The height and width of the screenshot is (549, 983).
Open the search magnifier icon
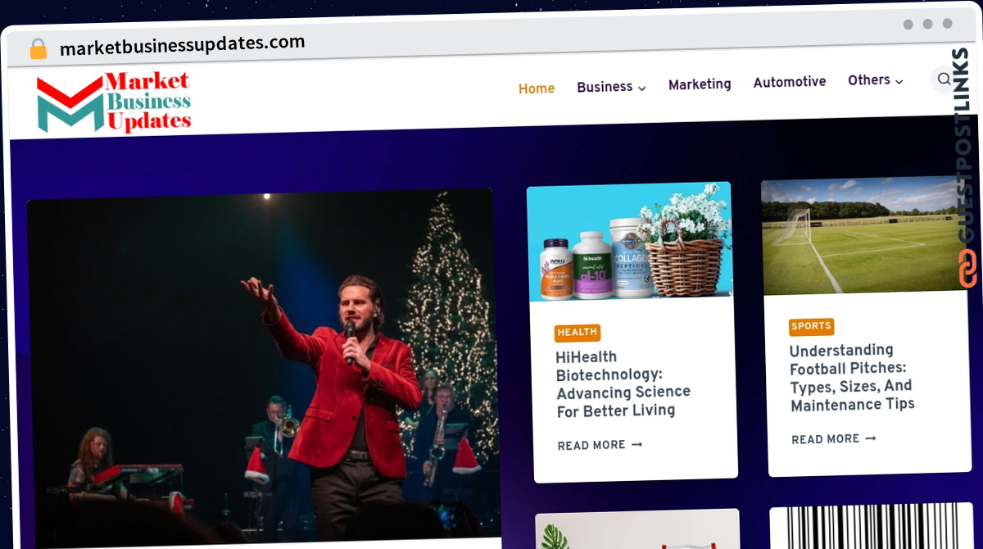tap(944, 79)
